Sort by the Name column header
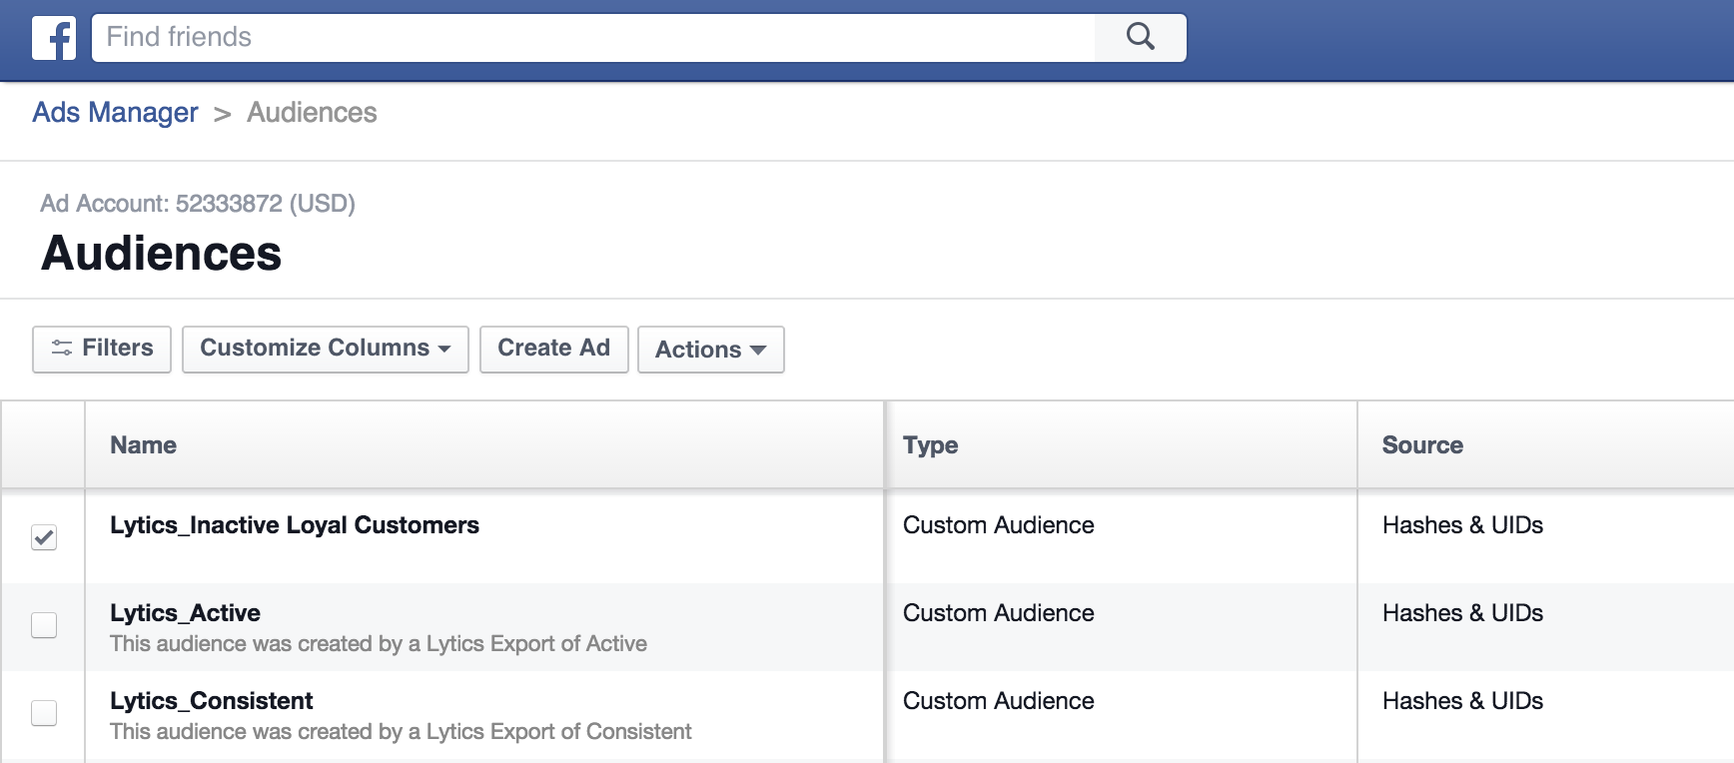The width and height of the screenshot is (1734, 763). coord(143,445)
